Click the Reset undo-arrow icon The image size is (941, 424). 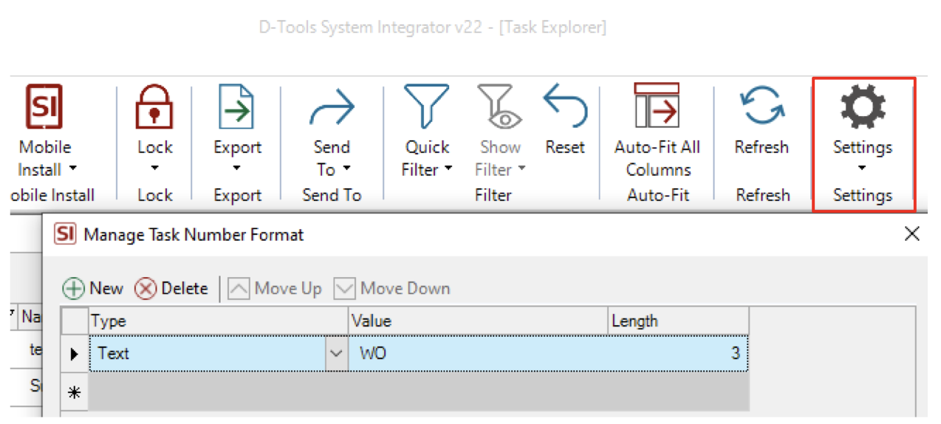[565, 105]
